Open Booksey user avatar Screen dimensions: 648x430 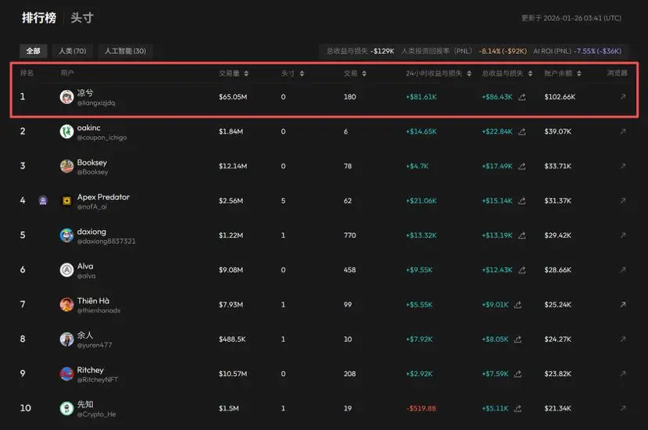point(66,167)
